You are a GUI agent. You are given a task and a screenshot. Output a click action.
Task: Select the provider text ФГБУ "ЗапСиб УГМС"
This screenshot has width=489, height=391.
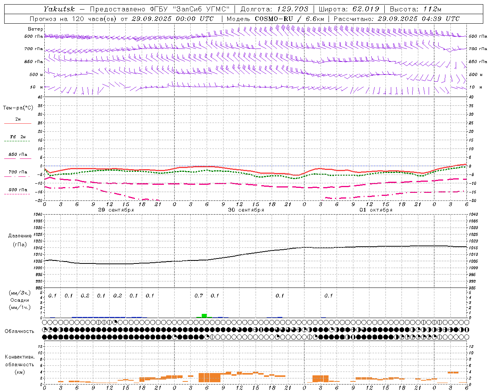coord(189,9)
